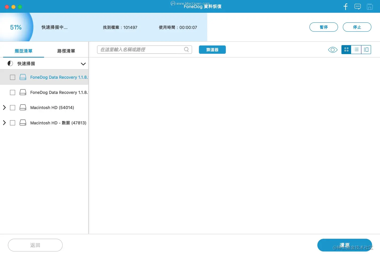Click the name or path search field

[145, 50]
